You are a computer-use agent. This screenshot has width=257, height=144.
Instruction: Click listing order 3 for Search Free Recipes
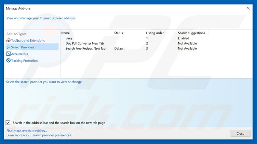point(147,48)
